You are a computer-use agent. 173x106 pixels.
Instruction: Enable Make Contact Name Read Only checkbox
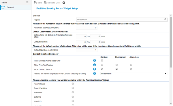click(x=102, y=61)
